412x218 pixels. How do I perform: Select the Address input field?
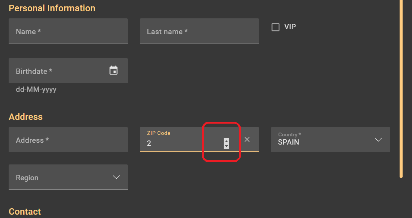click(68, 140)
